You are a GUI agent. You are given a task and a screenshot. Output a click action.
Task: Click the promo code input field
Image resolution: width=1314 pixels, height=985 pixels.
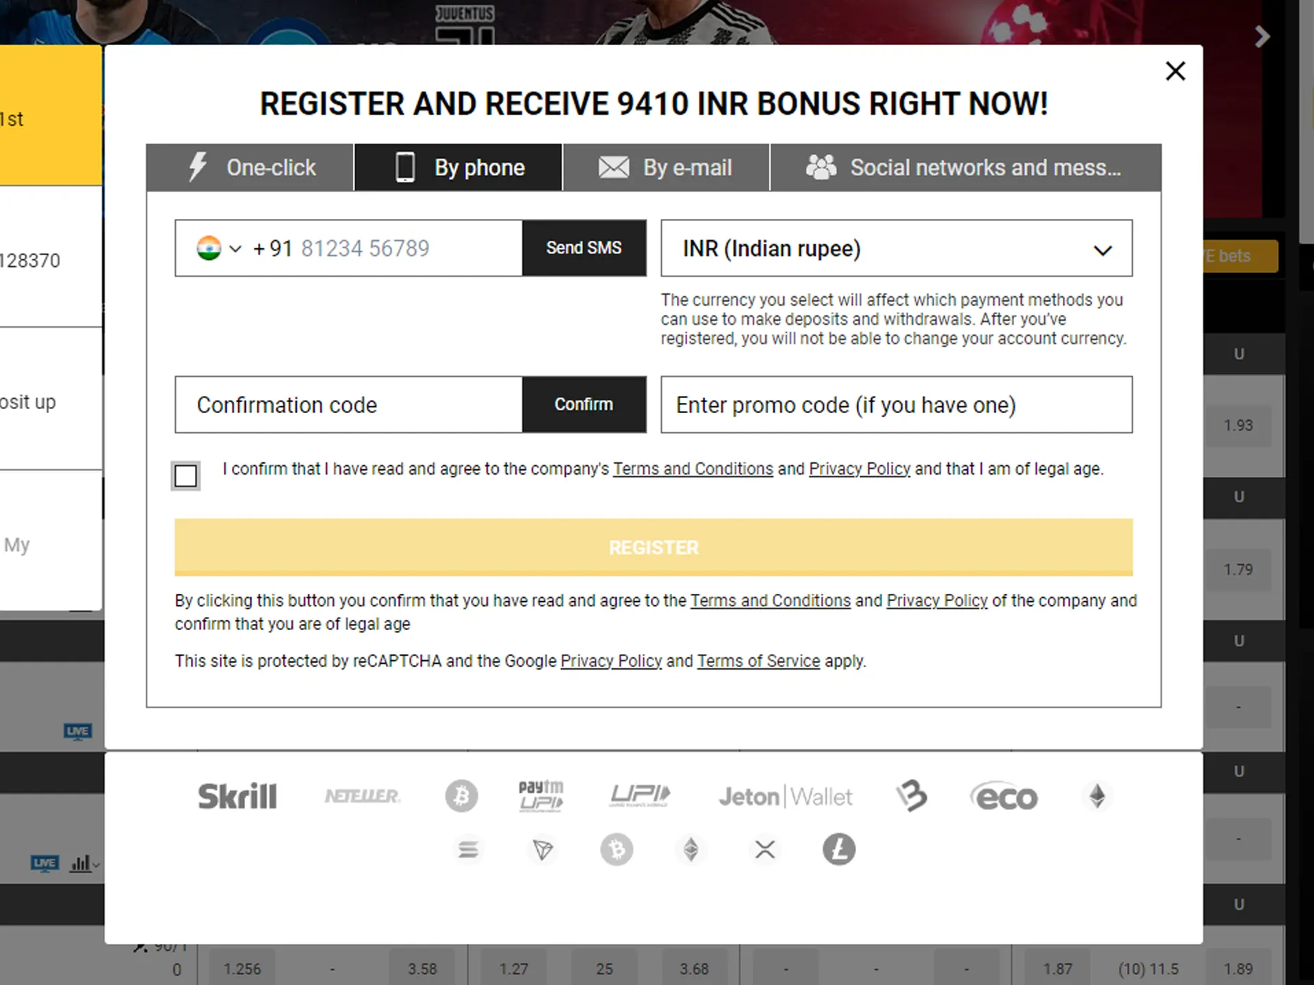(x=896, y=404)
